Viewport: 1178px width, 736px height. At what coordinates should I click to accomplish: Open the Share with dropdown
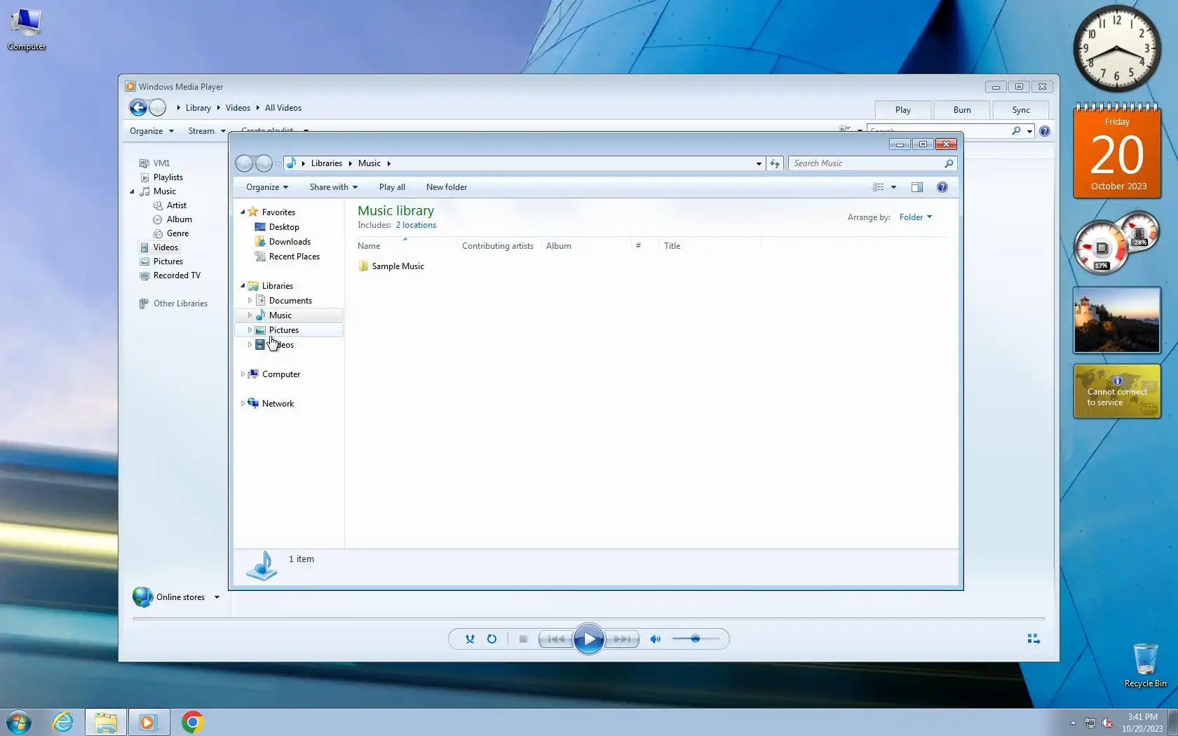(x=334, y=187)
